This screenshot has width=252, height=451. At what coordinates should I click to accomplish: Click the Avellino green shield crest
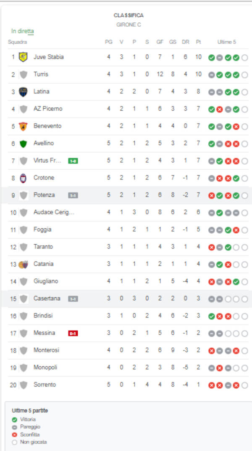(24, 144)
